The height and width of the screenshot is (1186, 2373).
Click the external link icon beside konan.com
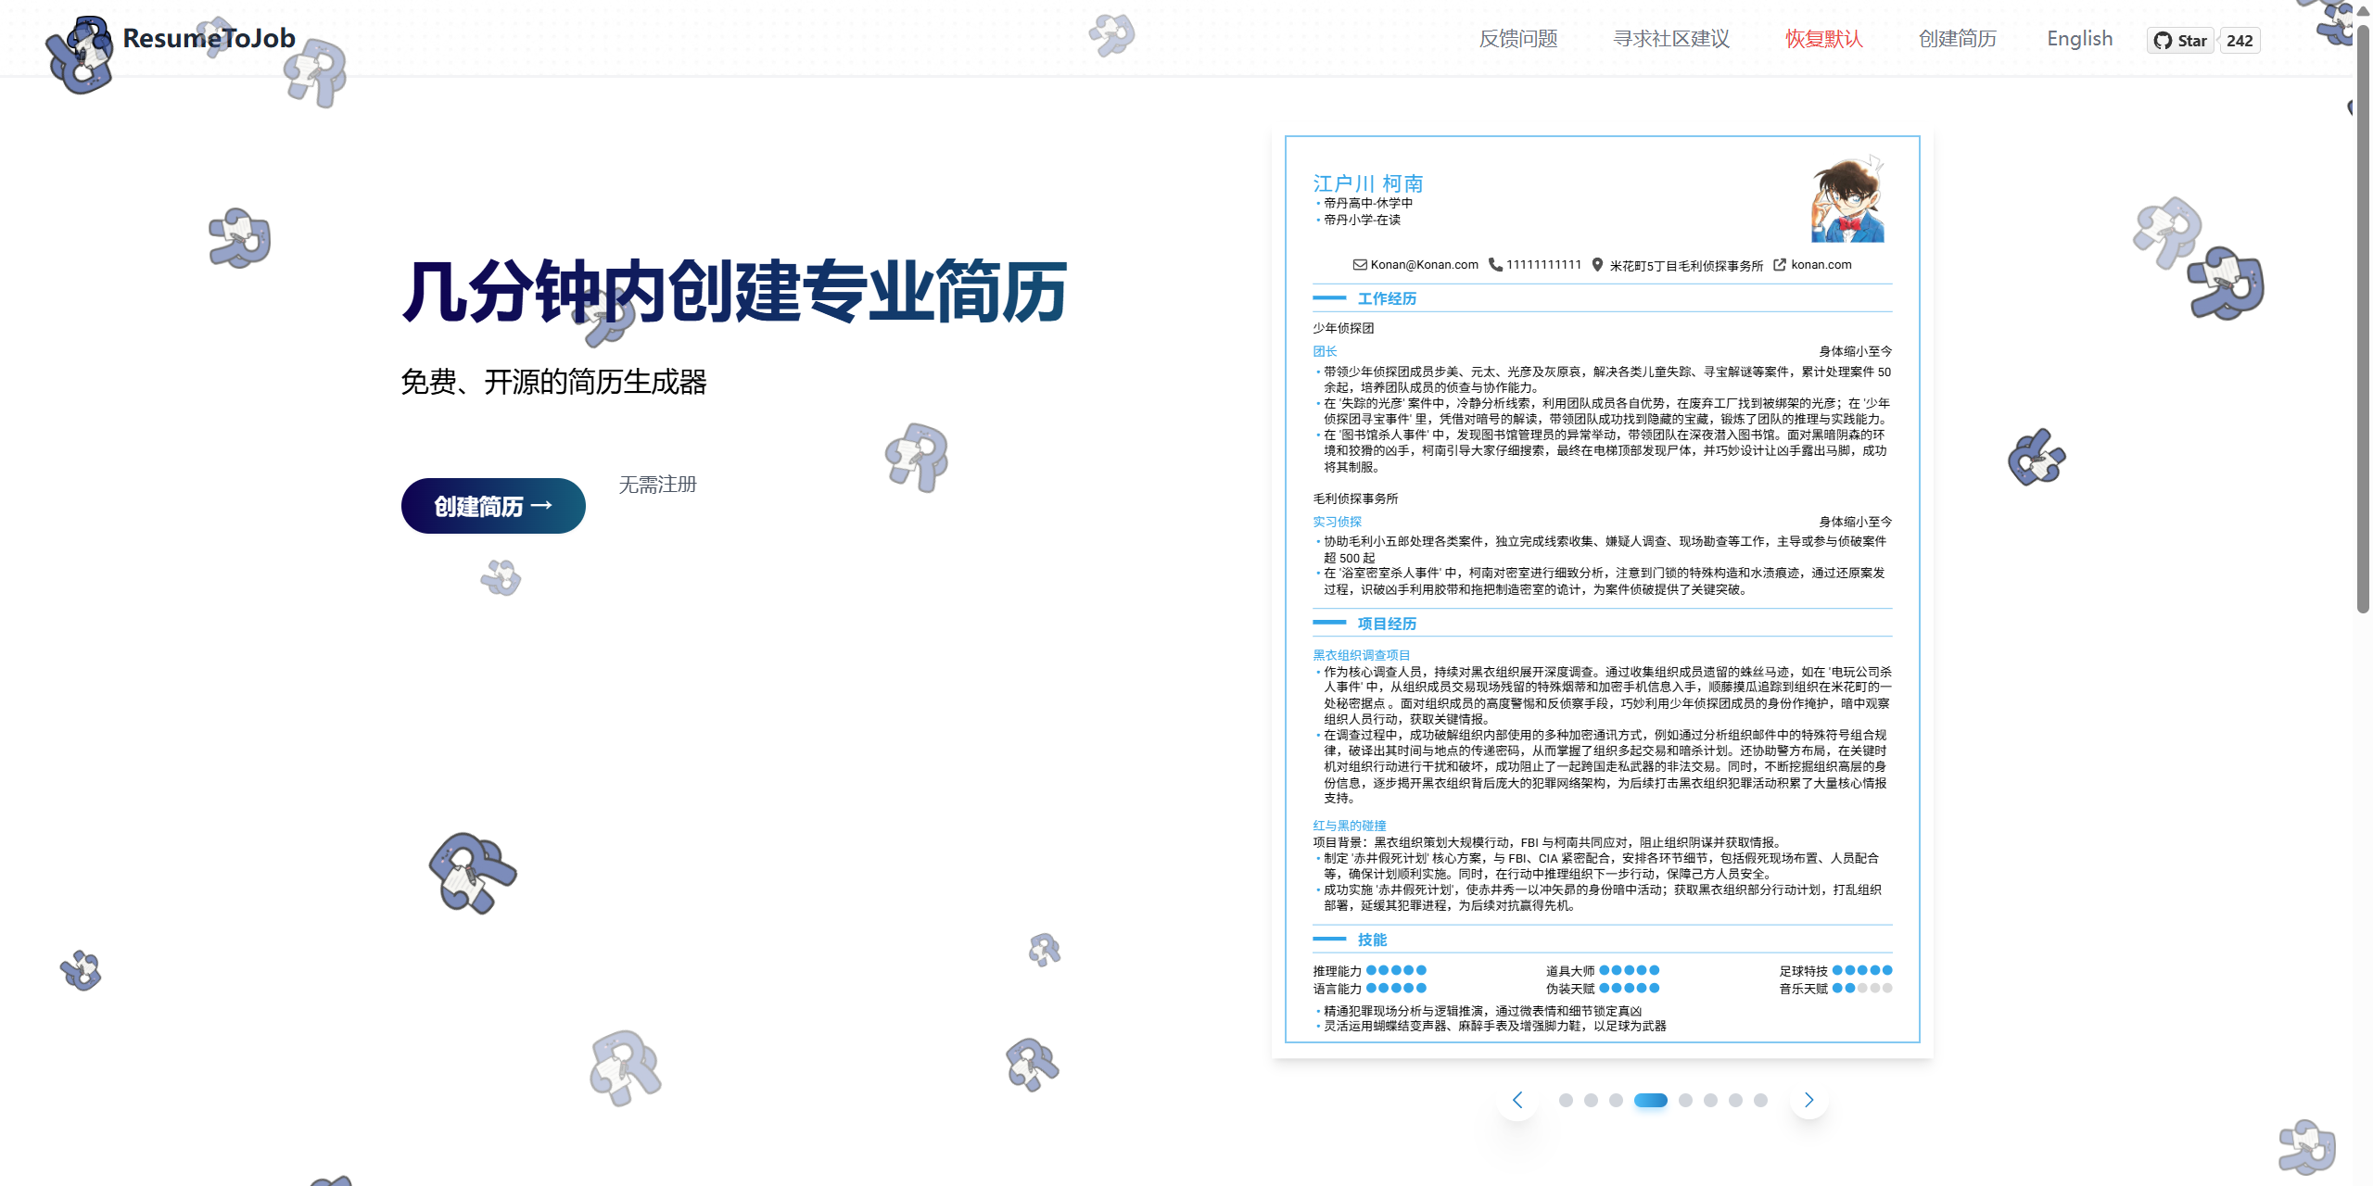pos(1780,265)
